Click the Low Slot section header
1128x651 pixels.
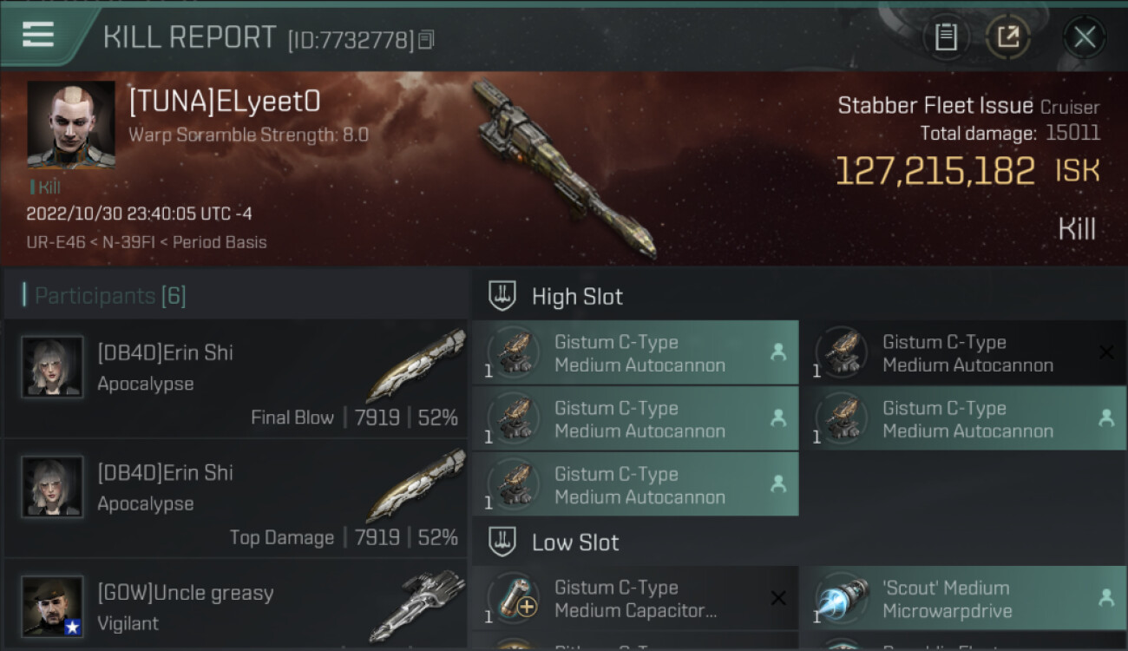(x=575, y=542)
